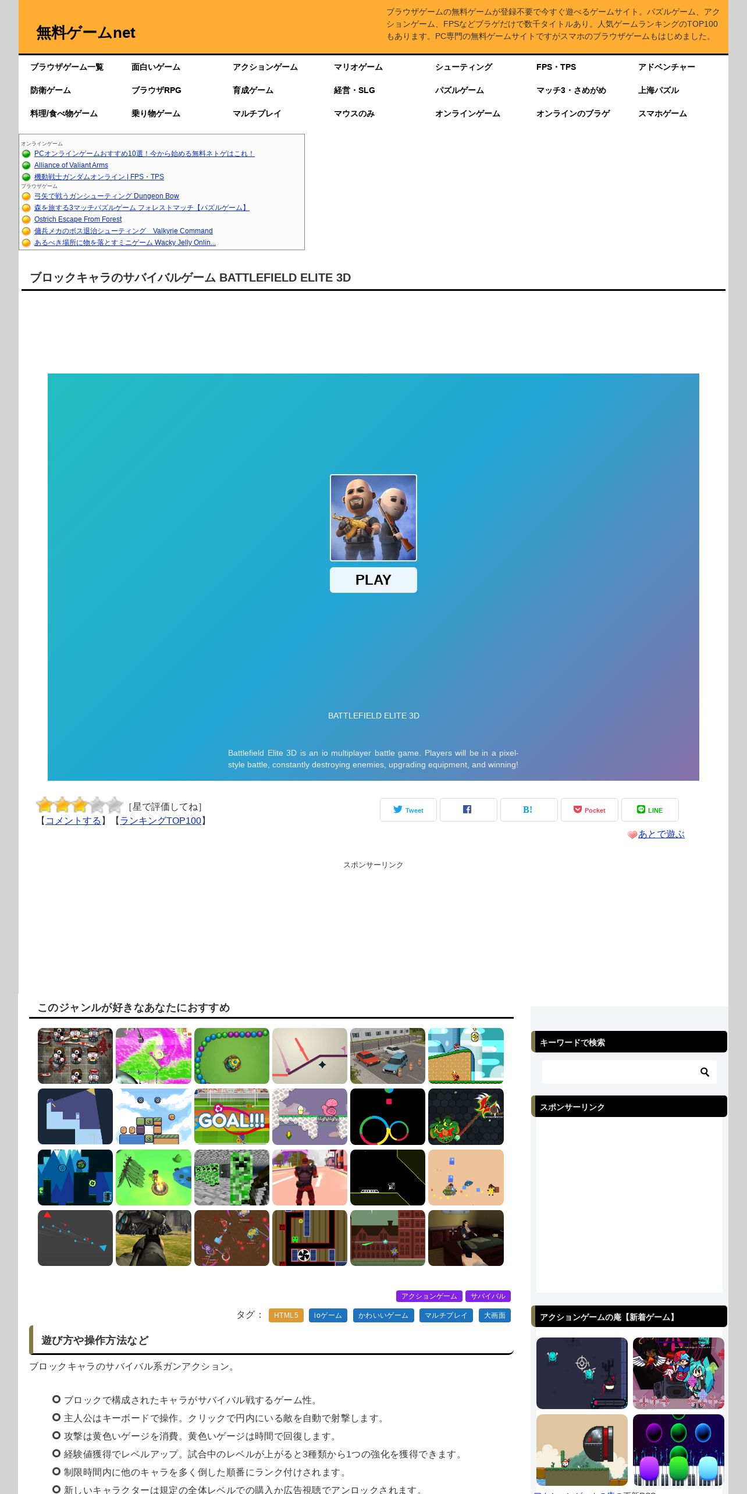Screen dimensions: 747x1494
Task: Open the 育成ゲーム category
Action: click(x=253, y=90)
